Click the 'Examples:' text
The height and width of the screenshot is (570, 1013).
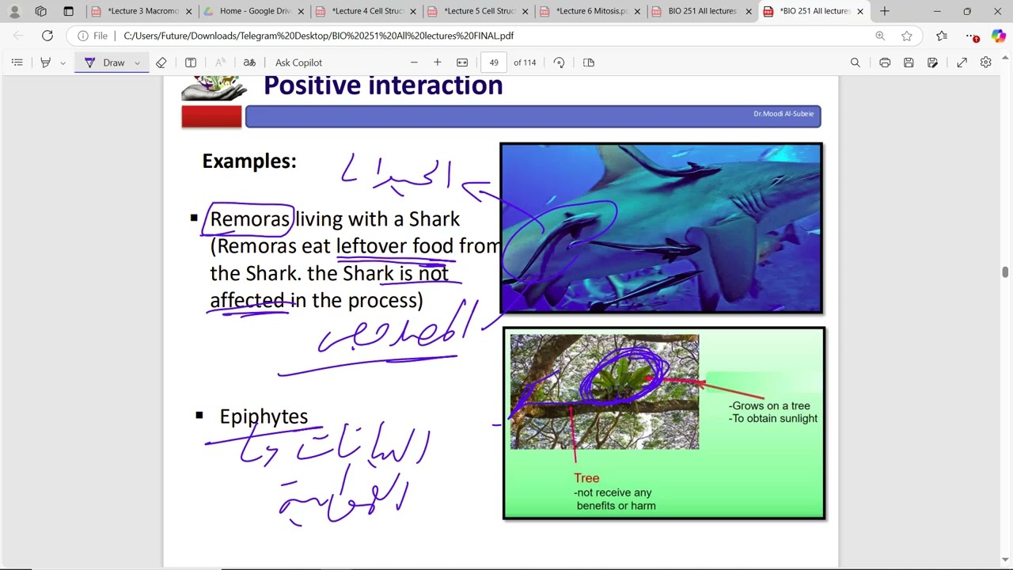tap(249, 161)
